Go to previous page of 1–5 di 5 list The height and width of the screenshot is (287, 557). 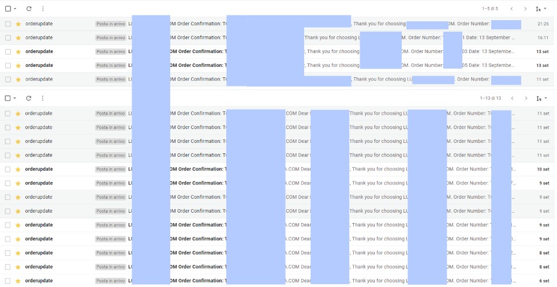pyautogui.click(x=511, y=9)
